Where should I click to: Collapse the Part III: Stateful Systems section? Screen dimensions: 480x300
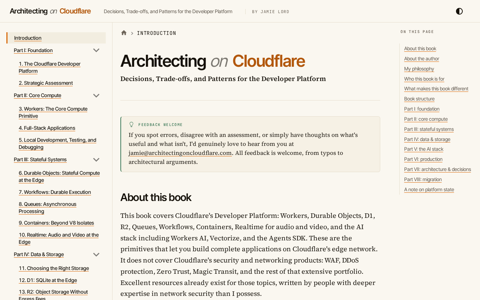click(96, 159)
